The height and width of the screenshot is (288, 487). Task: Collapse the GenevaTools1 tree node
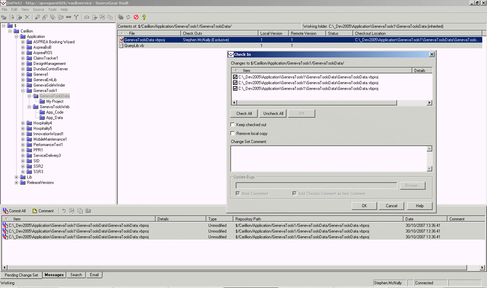23,91
